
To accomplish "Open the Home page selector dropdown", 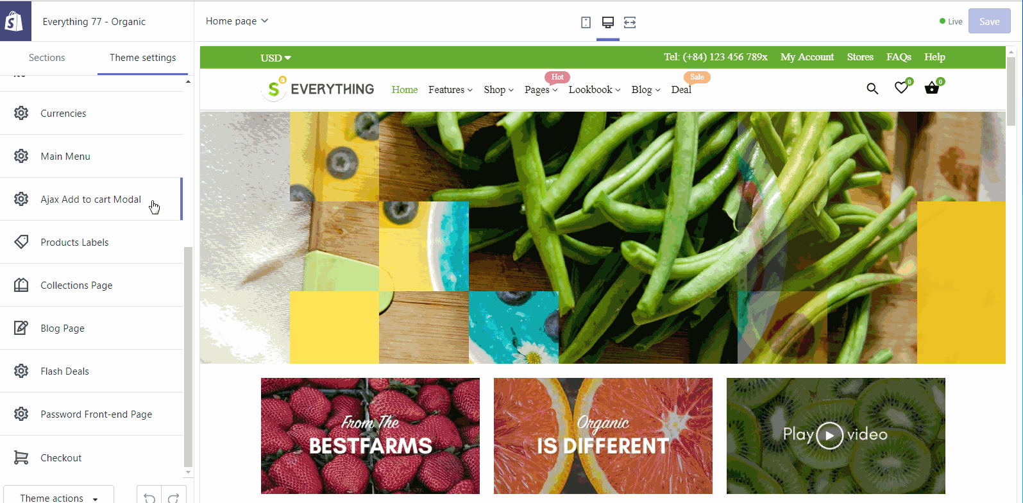I will [237, 21].
